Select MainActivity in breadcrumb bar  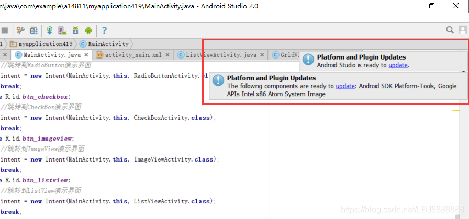click(104, 44)
